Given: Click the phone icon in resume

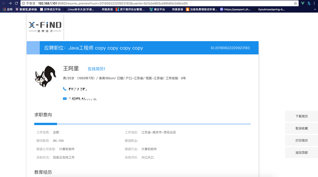Looking at the screenshot, I should tap(65, 89).
